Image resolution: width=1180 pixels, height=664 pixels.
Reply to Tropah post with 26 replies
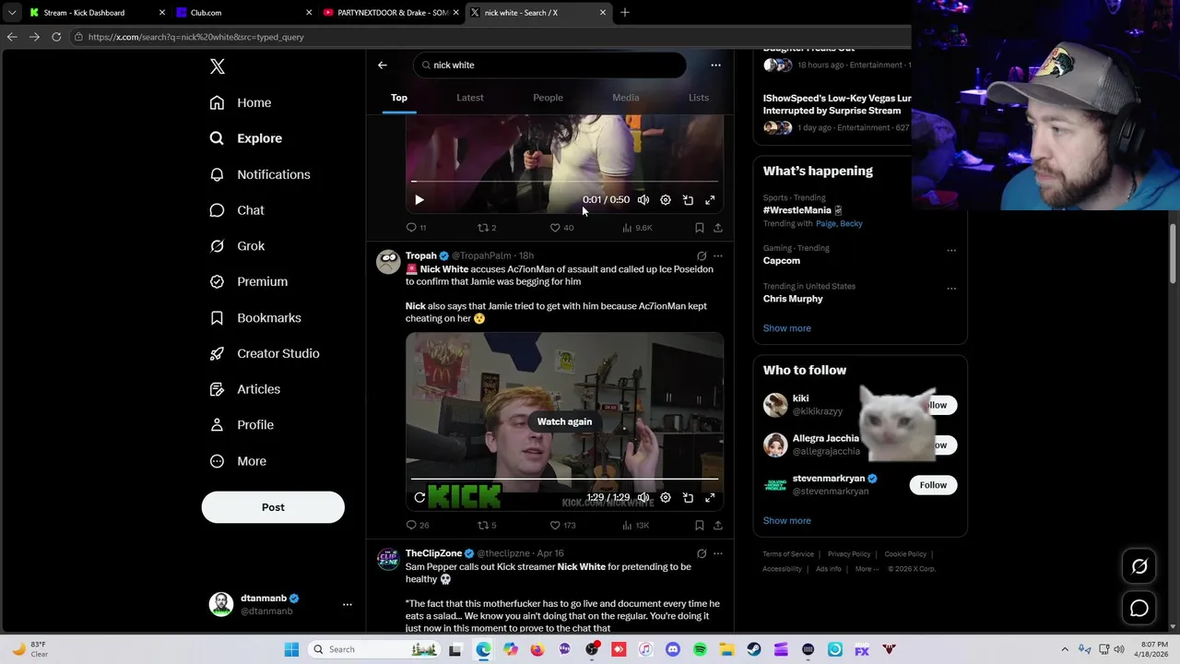point(418,526)
